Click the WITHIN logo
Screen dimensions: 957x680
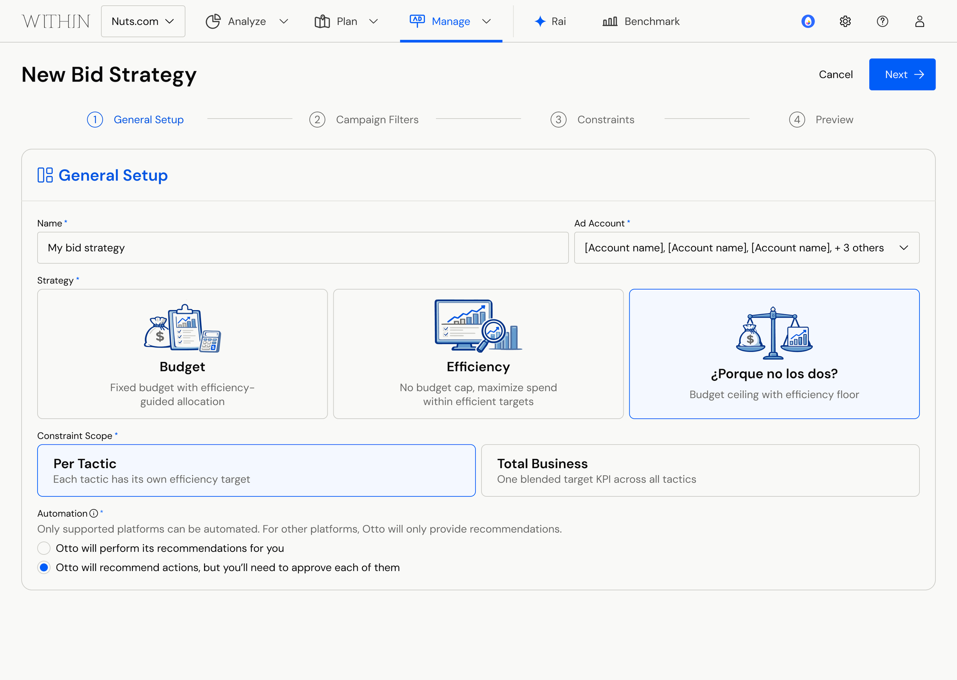(56, 21)
